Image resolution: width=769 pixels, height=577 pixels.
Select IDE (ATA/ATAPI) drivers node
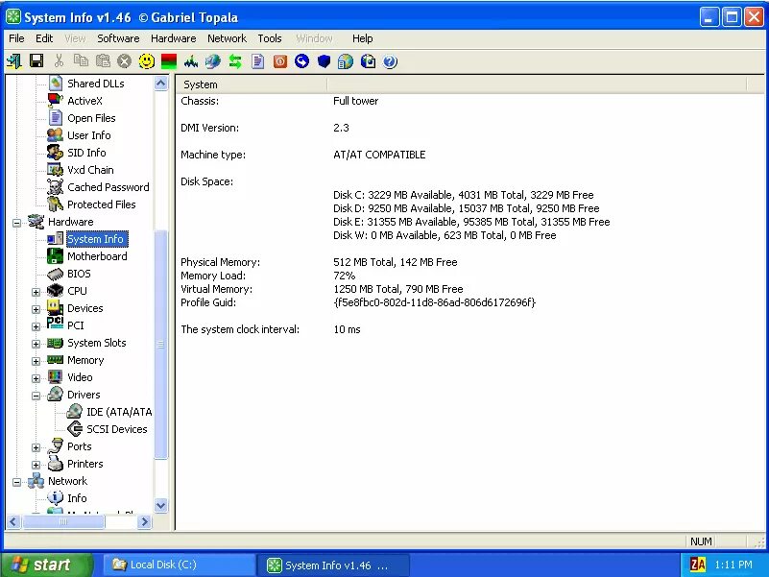coord(119,412)
